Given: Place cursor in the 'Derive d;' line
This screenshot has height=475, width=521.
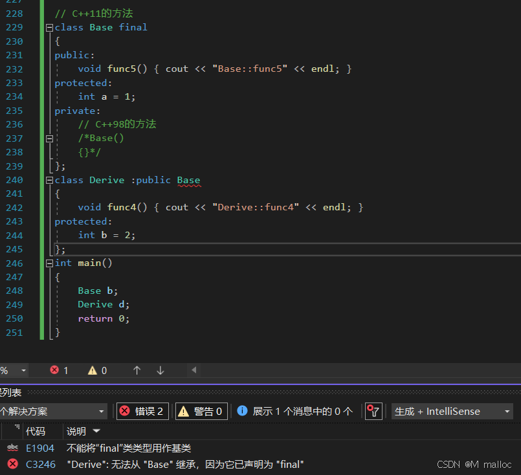Looking at the screenshot, I should [x=104, y=305].
